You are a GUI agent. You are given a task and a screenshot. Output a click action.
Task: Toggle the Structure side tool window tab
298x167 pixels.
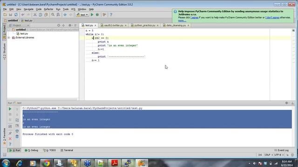tap(4, 51)
